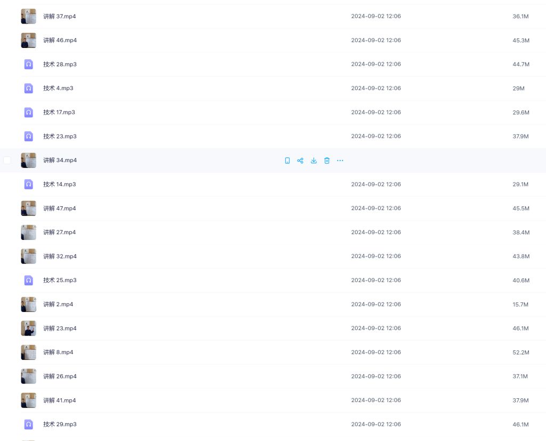This screenshot has width=546, height=441.
Task: Open the video thumbnail of 讲解 23.mp4
Action: tap(29, 328)
